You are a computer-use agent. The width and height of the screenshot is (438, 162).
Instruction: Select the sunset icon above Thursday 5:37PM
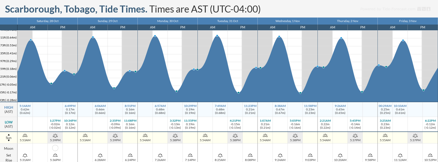tap(355, 135)
